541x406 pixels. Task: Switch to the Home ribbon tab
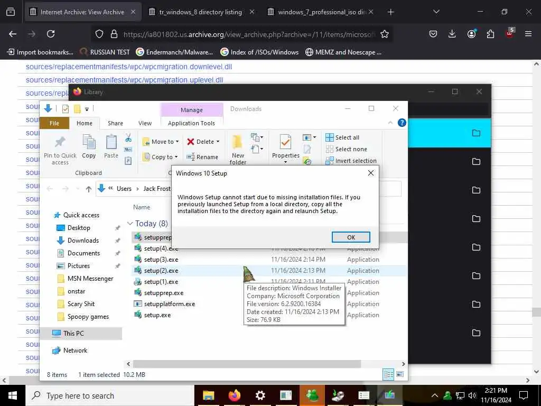(85, 123)
